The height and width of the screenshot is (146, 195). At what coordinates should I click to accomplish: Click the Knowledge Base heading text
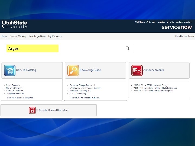[90, 70]
